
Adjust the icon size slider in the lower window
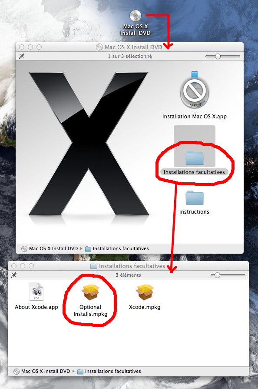(217, 275)
